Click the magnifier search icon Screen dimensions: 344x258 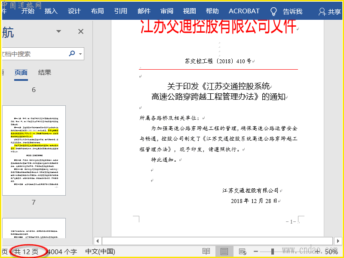(72, 53)
